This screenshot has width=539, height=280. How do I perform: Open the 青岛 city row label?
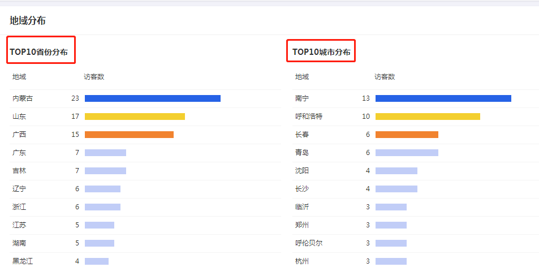click(302, 153)
